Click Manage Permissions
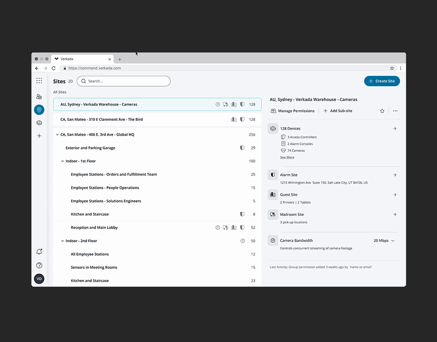The image size is (437, 342). [x=292, y=111]
